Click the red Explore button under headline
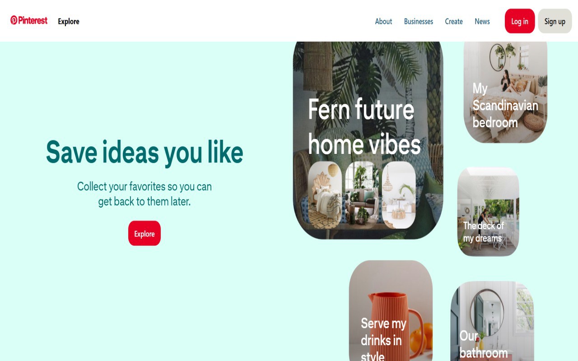This screenshot has width=578, height=361. click(x=144, y=233)
